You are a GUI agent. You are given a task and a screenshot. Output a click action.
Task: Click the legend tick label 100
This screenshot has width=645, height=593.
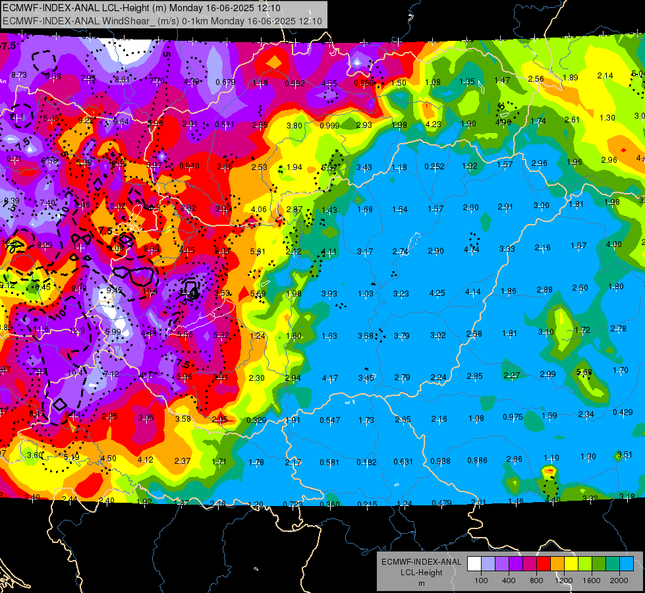point(481,580)
